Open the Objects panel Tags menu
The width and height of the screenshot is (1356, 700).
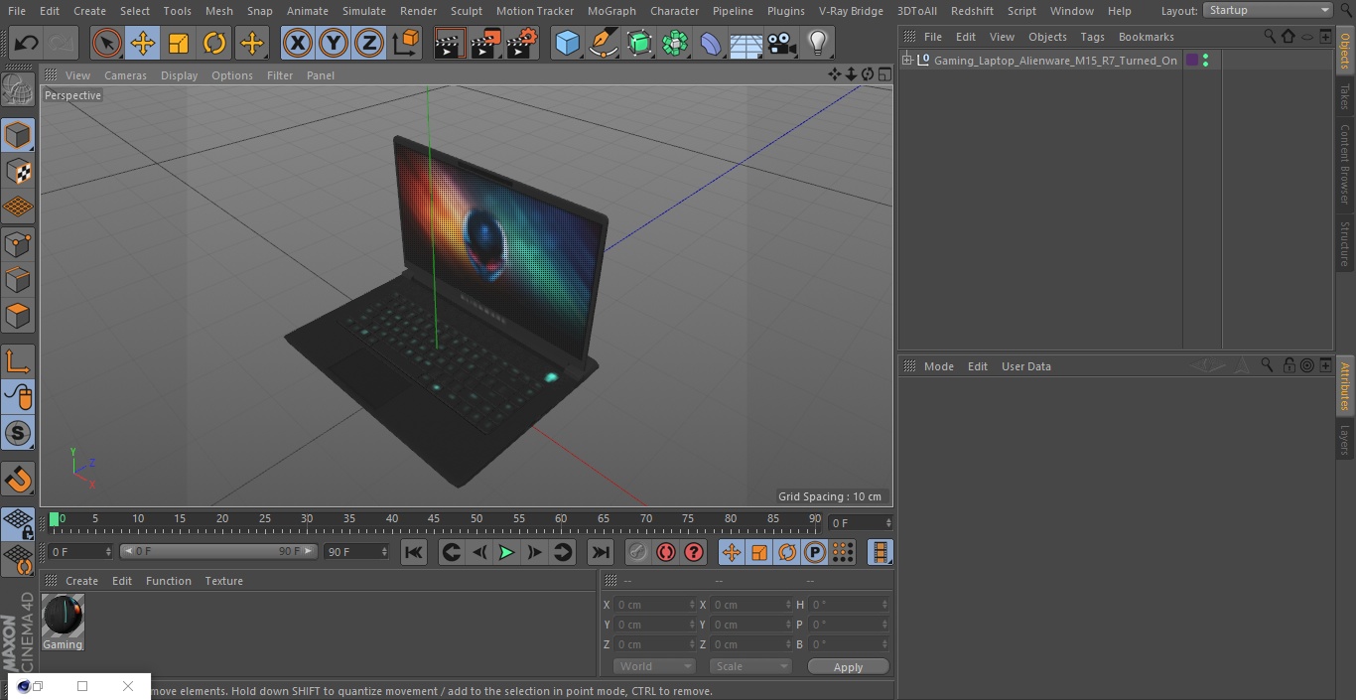[1092, 37]
